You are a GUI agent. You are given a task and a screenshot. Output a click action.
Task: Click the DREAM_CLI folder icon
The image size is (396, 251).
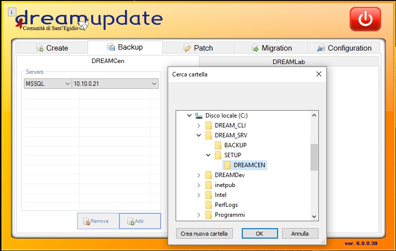208,125
